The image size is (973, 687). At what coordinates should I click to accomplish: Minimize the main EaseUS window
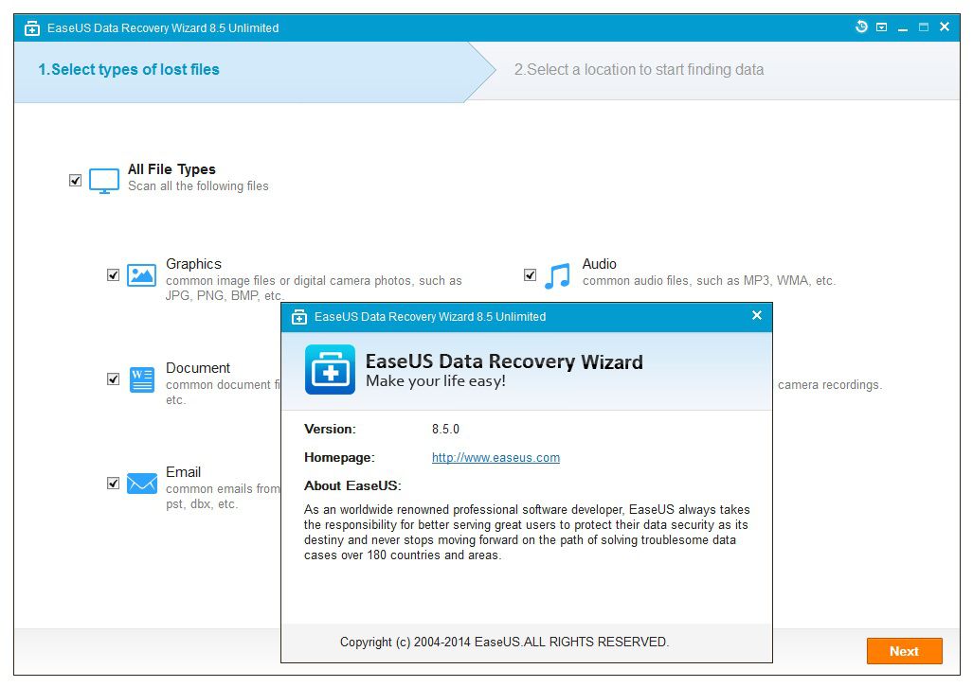coord(902,28)
